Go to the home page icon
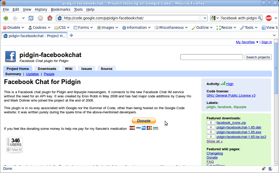279x173 pixels. click(x=50, y=18)
